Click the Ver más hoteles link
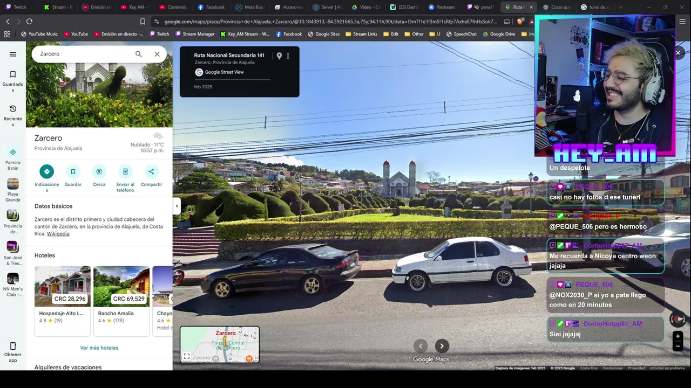Viewport: 691px width, 388px height. (x=99, y=348)
